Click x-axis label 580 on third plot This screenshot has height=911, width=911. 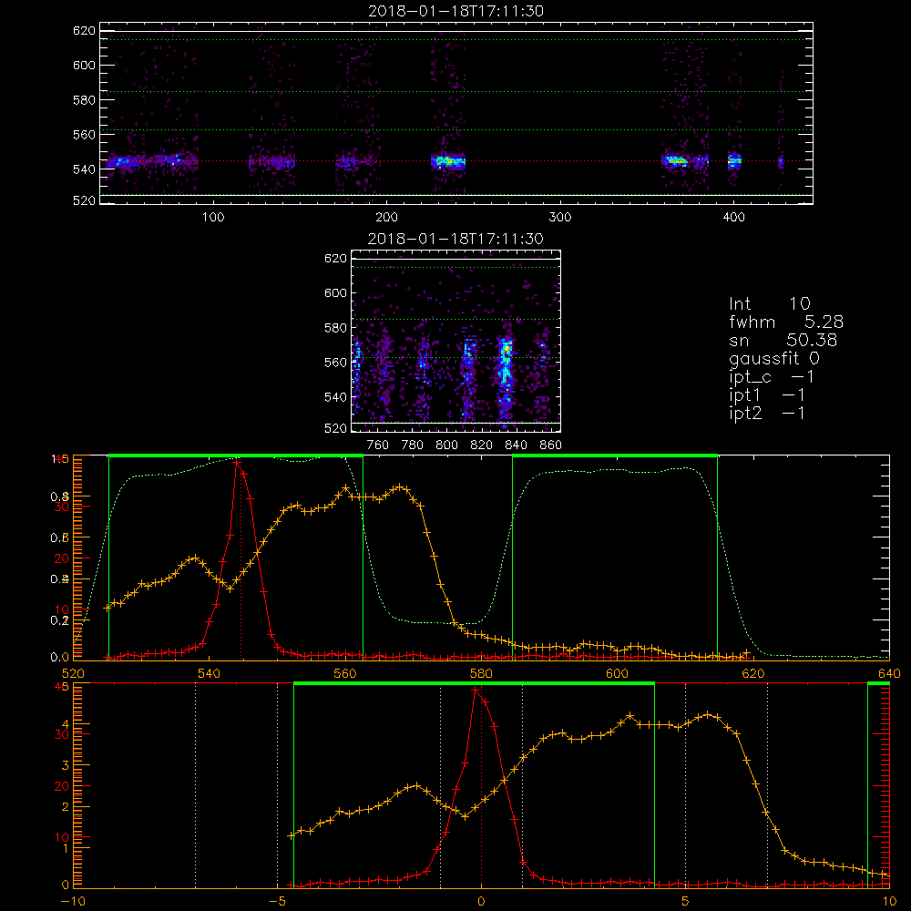(x=481, y=674)
